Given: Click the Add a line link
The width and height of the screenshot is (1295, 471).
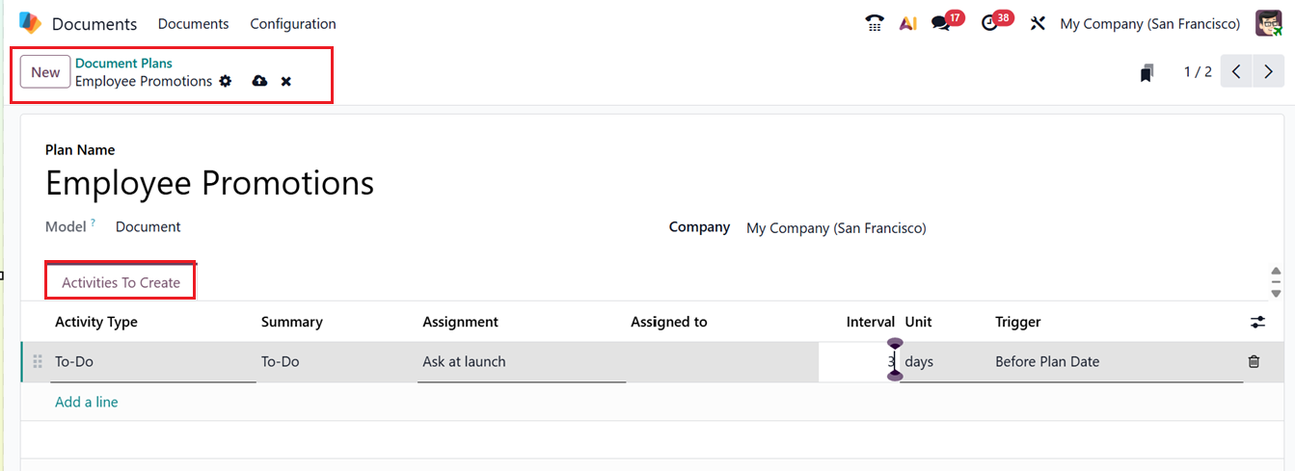Looking at the screenshot, I should tap(87, 402).
